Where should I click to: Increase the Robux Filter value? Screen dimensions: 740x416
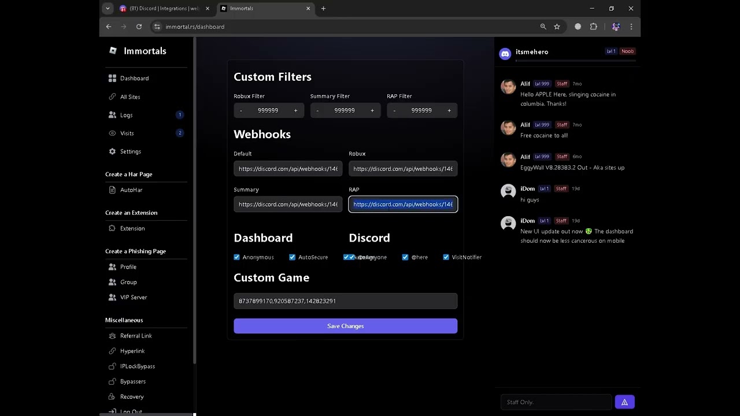click(295, 110)
